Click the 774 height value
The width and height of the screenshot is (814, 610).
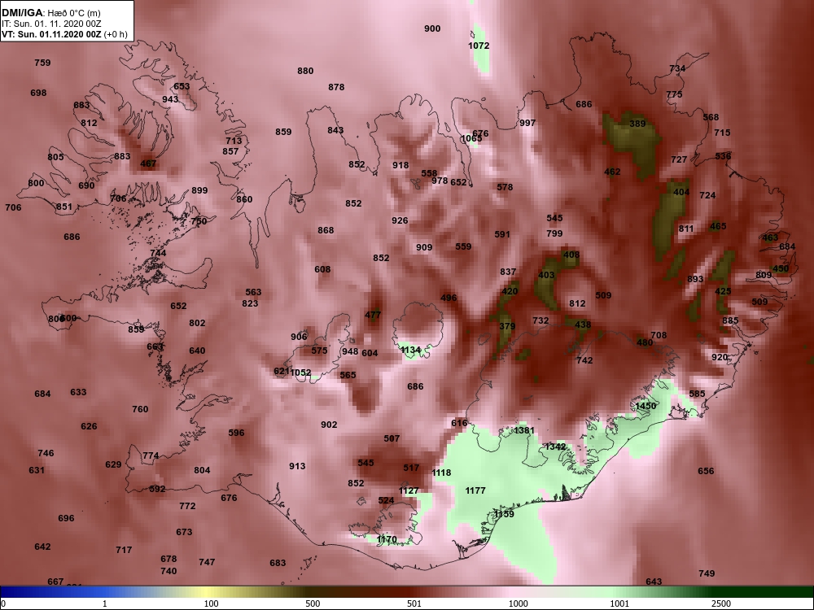[x=151, y=456]
